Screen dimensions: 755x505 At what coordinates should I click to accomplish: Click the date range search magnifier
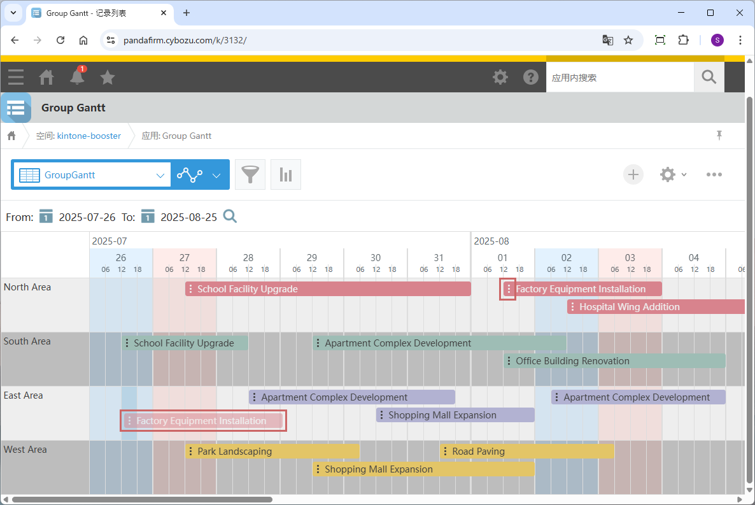pyautogui.click(x=230, y=217)
